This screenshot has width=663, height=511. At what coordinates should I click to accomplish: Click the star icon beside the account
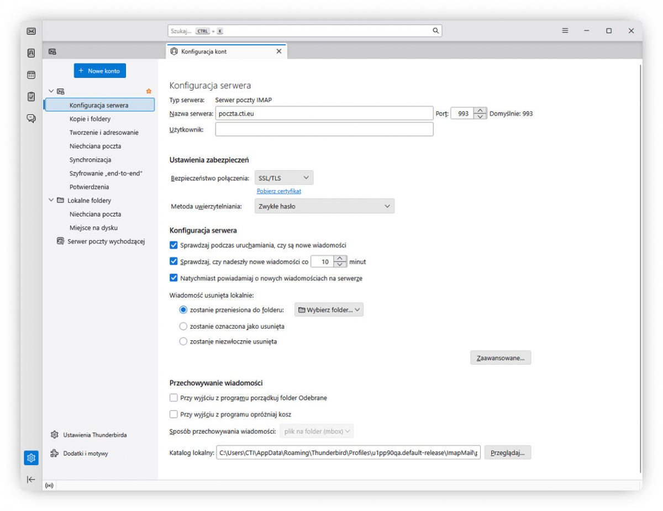coord(149,91)
